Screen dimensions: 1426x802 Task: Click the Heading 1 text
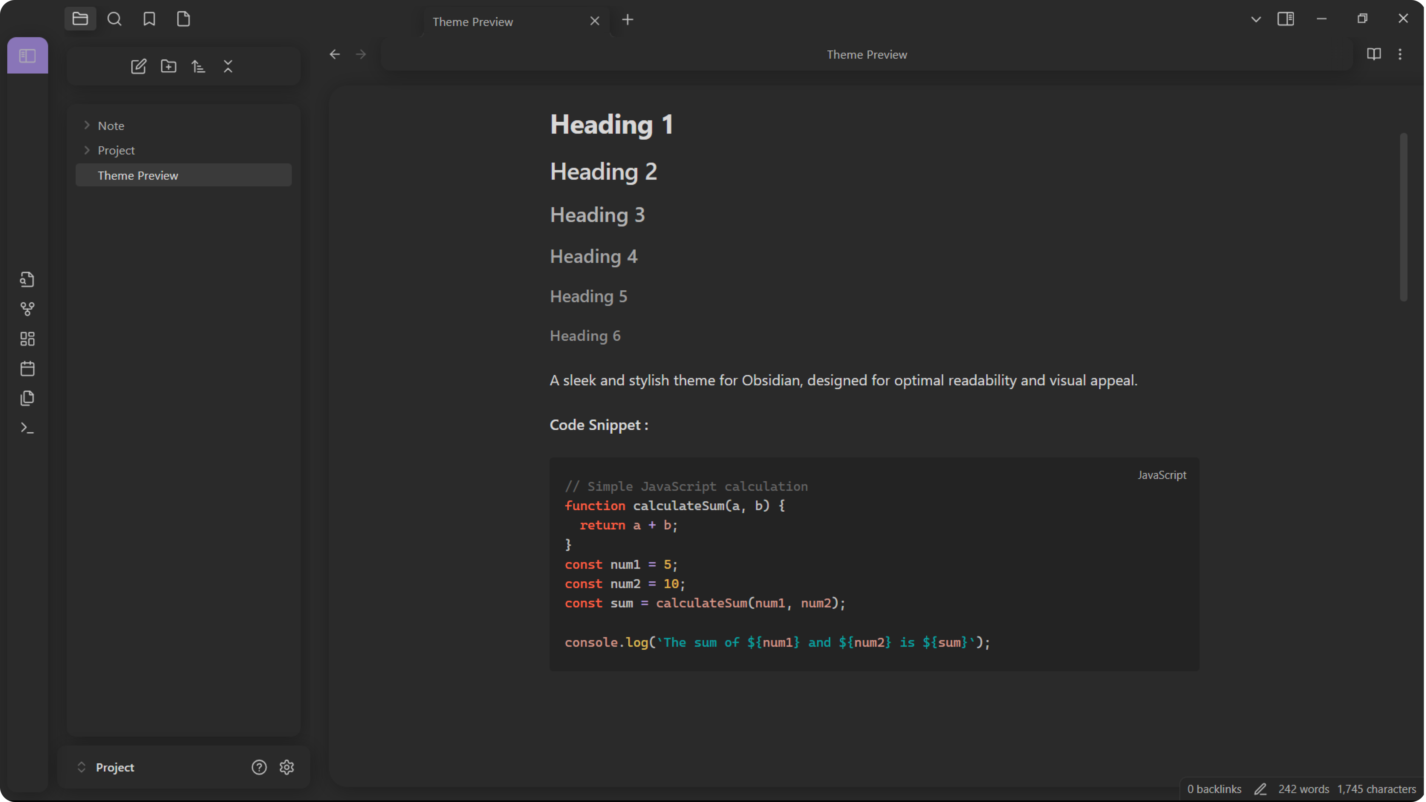point(612,125)
